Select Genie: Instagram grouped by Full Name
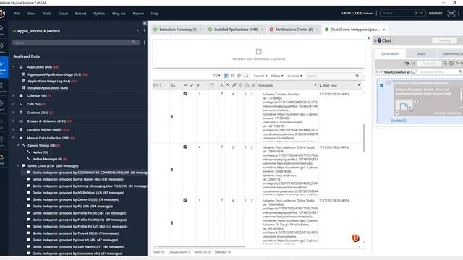 78,179
